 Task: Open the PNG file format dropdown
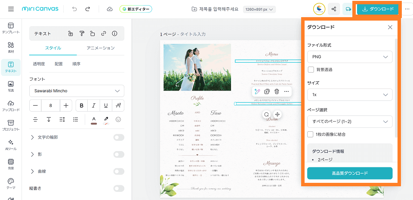[349, 57]
